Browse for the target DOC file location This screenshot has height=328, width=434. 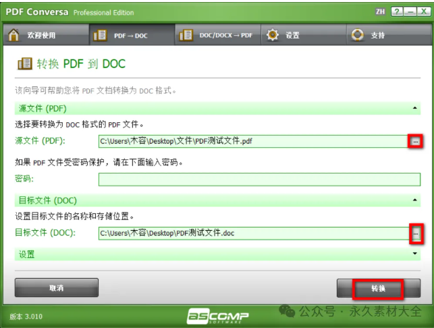click(x=416, y=234)
